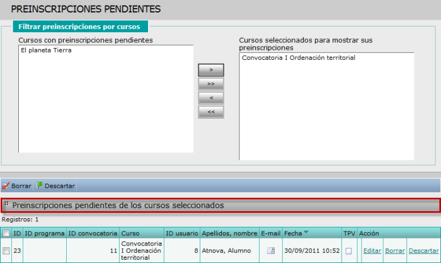The width and height of the screenshot is (441, 263).
Task: Click the ID value 23 in the row
Action: coord(17,250)
